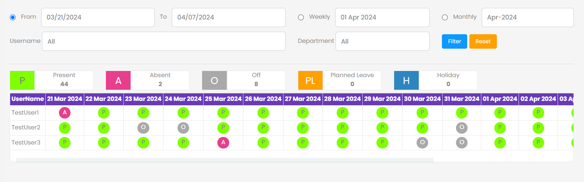Click TestUser2 present icon for 01 Apr

(x=500, y=128)
